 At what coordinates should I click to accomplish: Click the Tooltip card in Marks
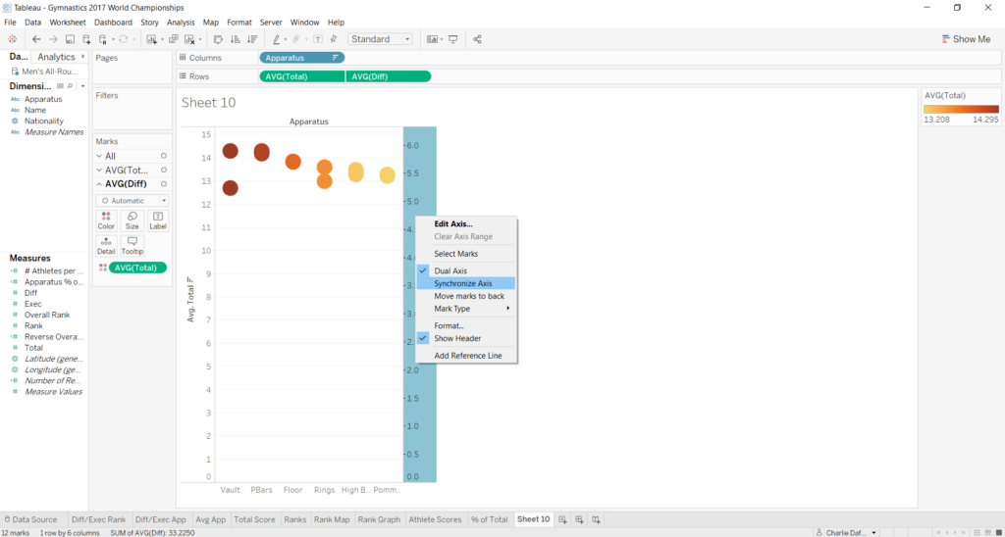tap(132, 246)
